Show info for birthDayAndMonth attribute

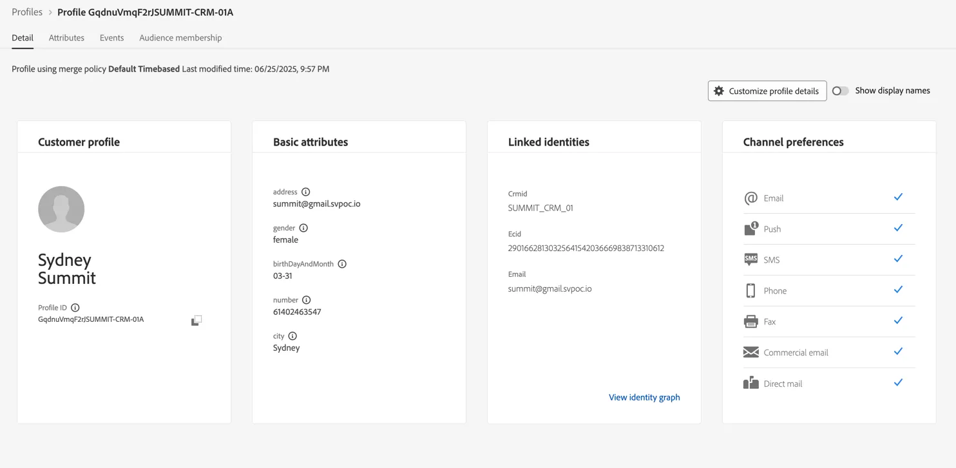342,264
